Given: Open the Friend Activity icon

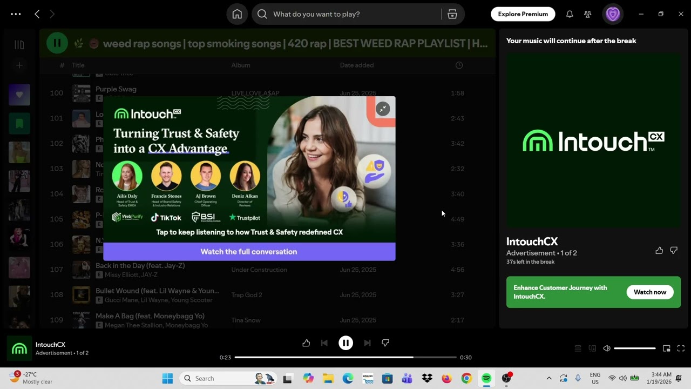Looking at the screenshot, I should [x=588, y=14].
